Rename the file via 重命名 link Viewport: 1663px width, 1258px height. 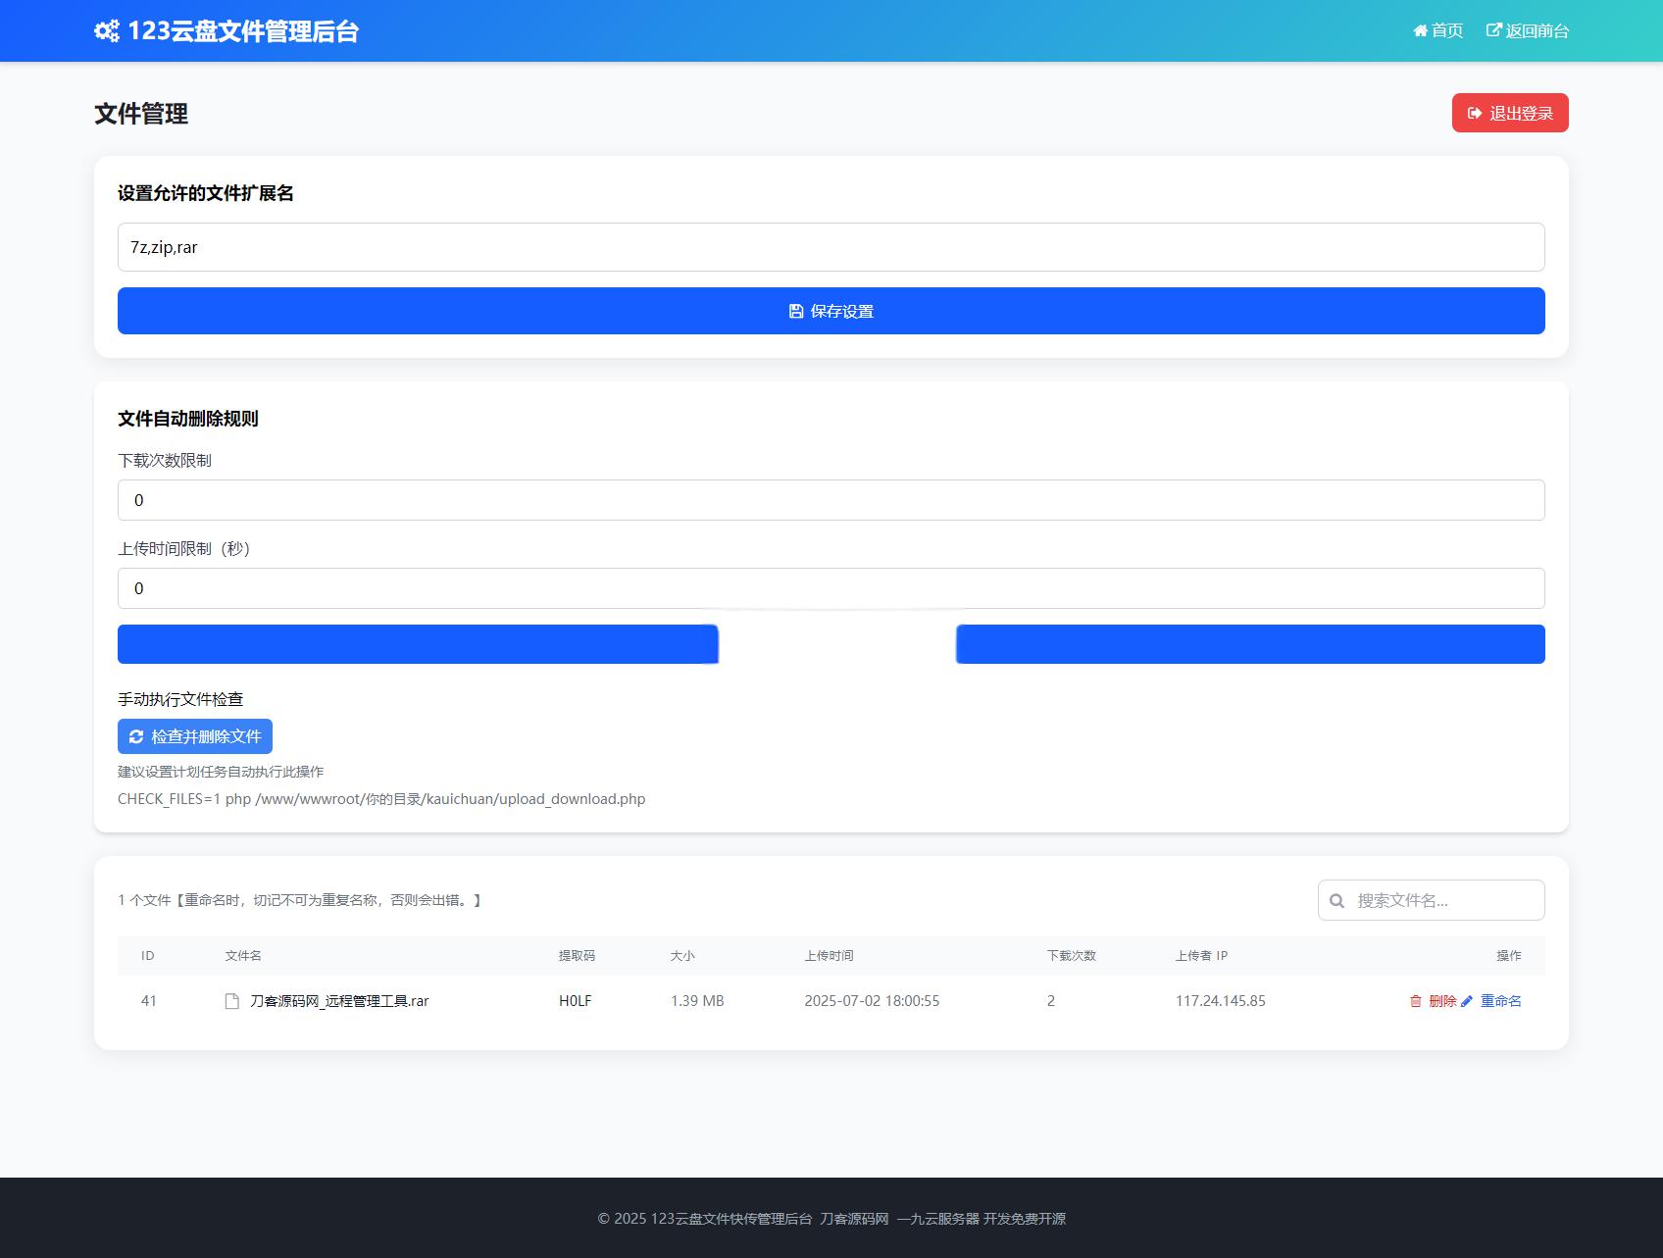point(1491,1001)
